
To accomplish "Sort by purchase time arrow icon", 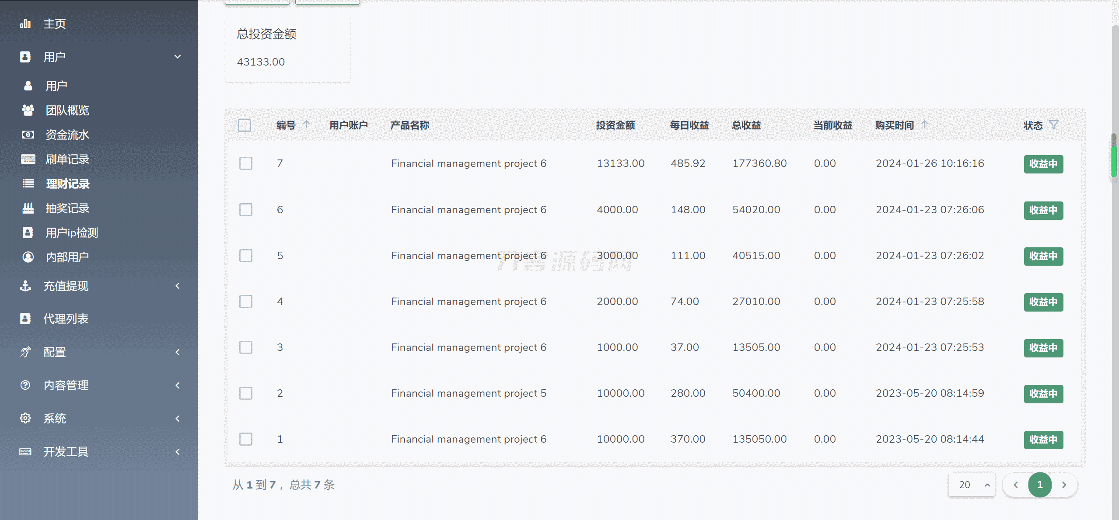I will tap(924, 125).
